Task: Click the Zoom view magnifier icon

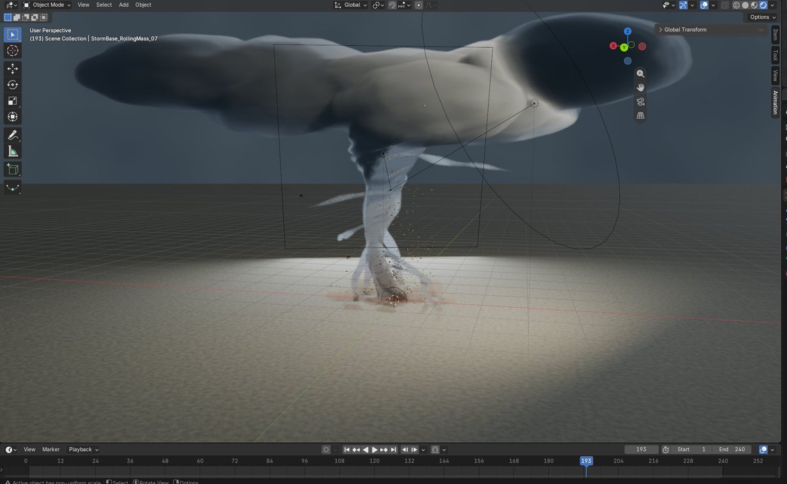Action: pos(641,74)
